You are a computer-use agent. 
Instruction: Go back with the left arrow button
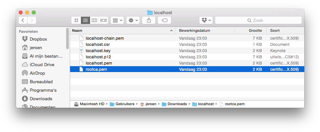(x=23, y=20)
